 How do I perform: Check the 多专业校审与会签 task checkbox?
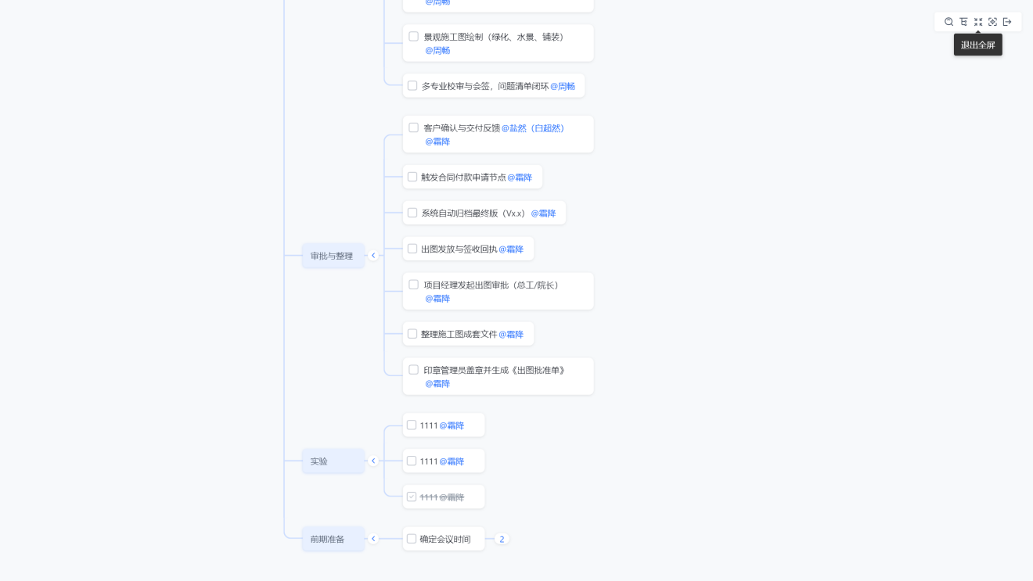[x=412, y=85]
